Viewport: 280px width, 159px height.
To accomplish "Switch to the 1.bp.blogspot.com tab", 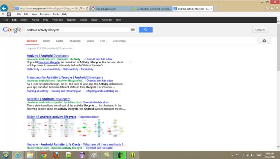I will tap(111, 9).
